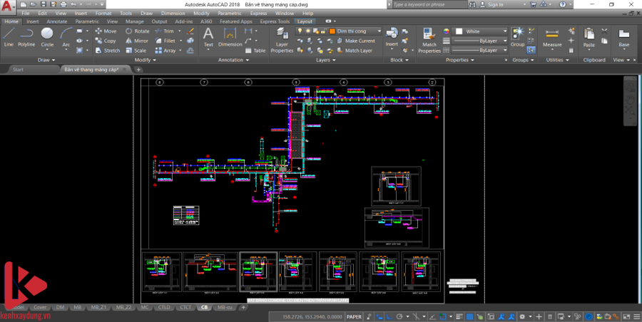
Task: Click the Mirror tool
Action: (137, 41)
